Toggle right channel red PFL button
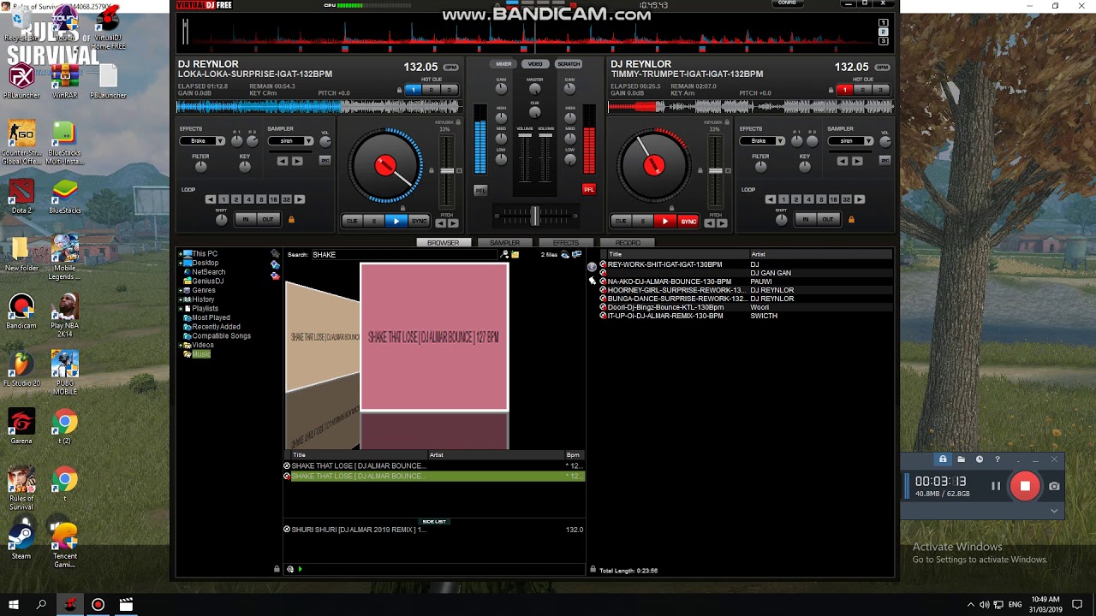Screen dimensions: 1096x616 pyautogui.click(x=588, y=189)
